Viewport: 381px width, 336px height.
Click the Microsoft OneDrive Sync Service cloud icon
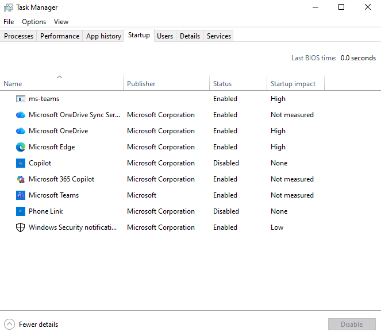[21, 115]
